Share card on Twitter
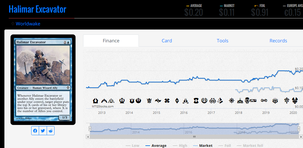Image resolution: width=303 pixels, height=148 pixels. (x=43, y=131)
